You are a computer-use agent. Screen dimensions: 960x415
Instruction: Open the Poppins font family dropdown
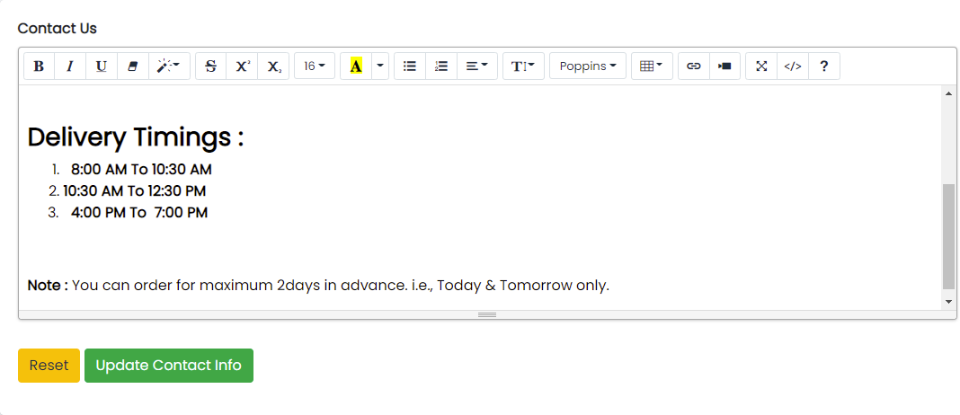pyautogui.click(x=588, y=66)
